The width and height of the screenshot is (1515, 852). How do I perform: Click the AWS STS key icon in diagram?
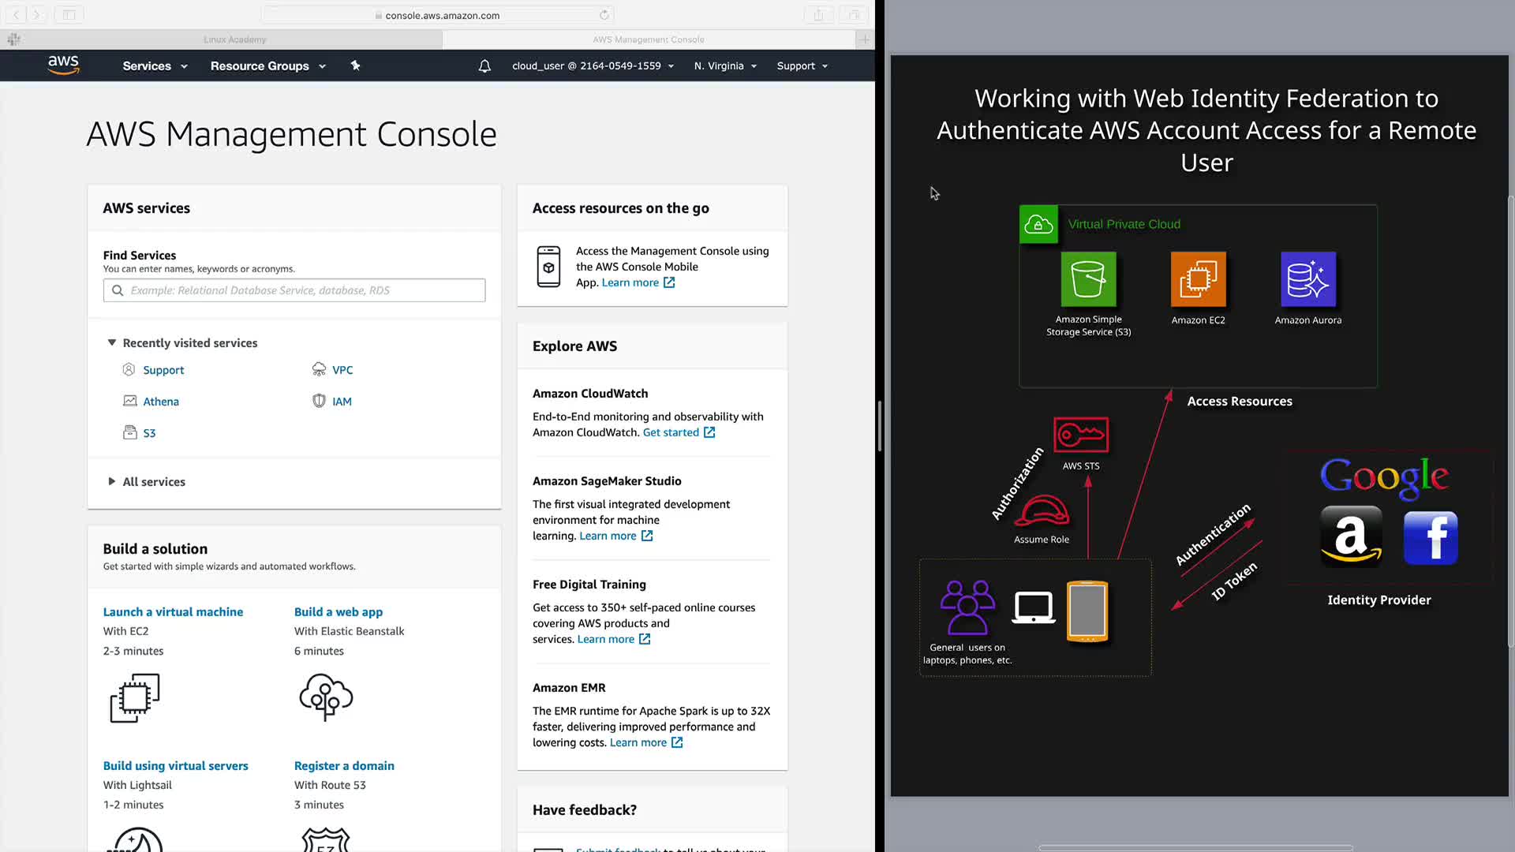click(x=1081, y=435)
